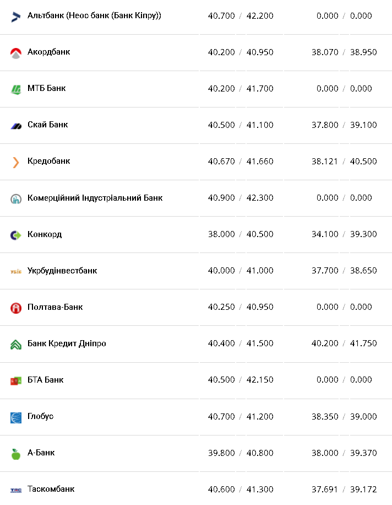392x505 pixels.
Task: Click the Альтбанк logo icon
Action: [x=15, y=17]
